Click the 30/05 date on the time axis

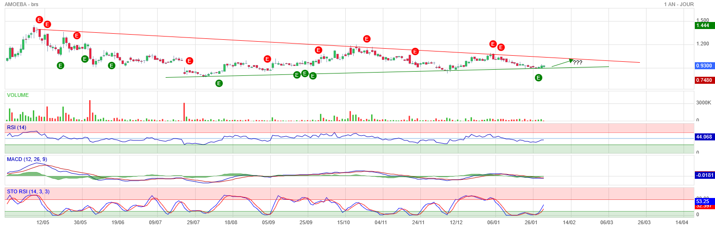click(80, 223)
